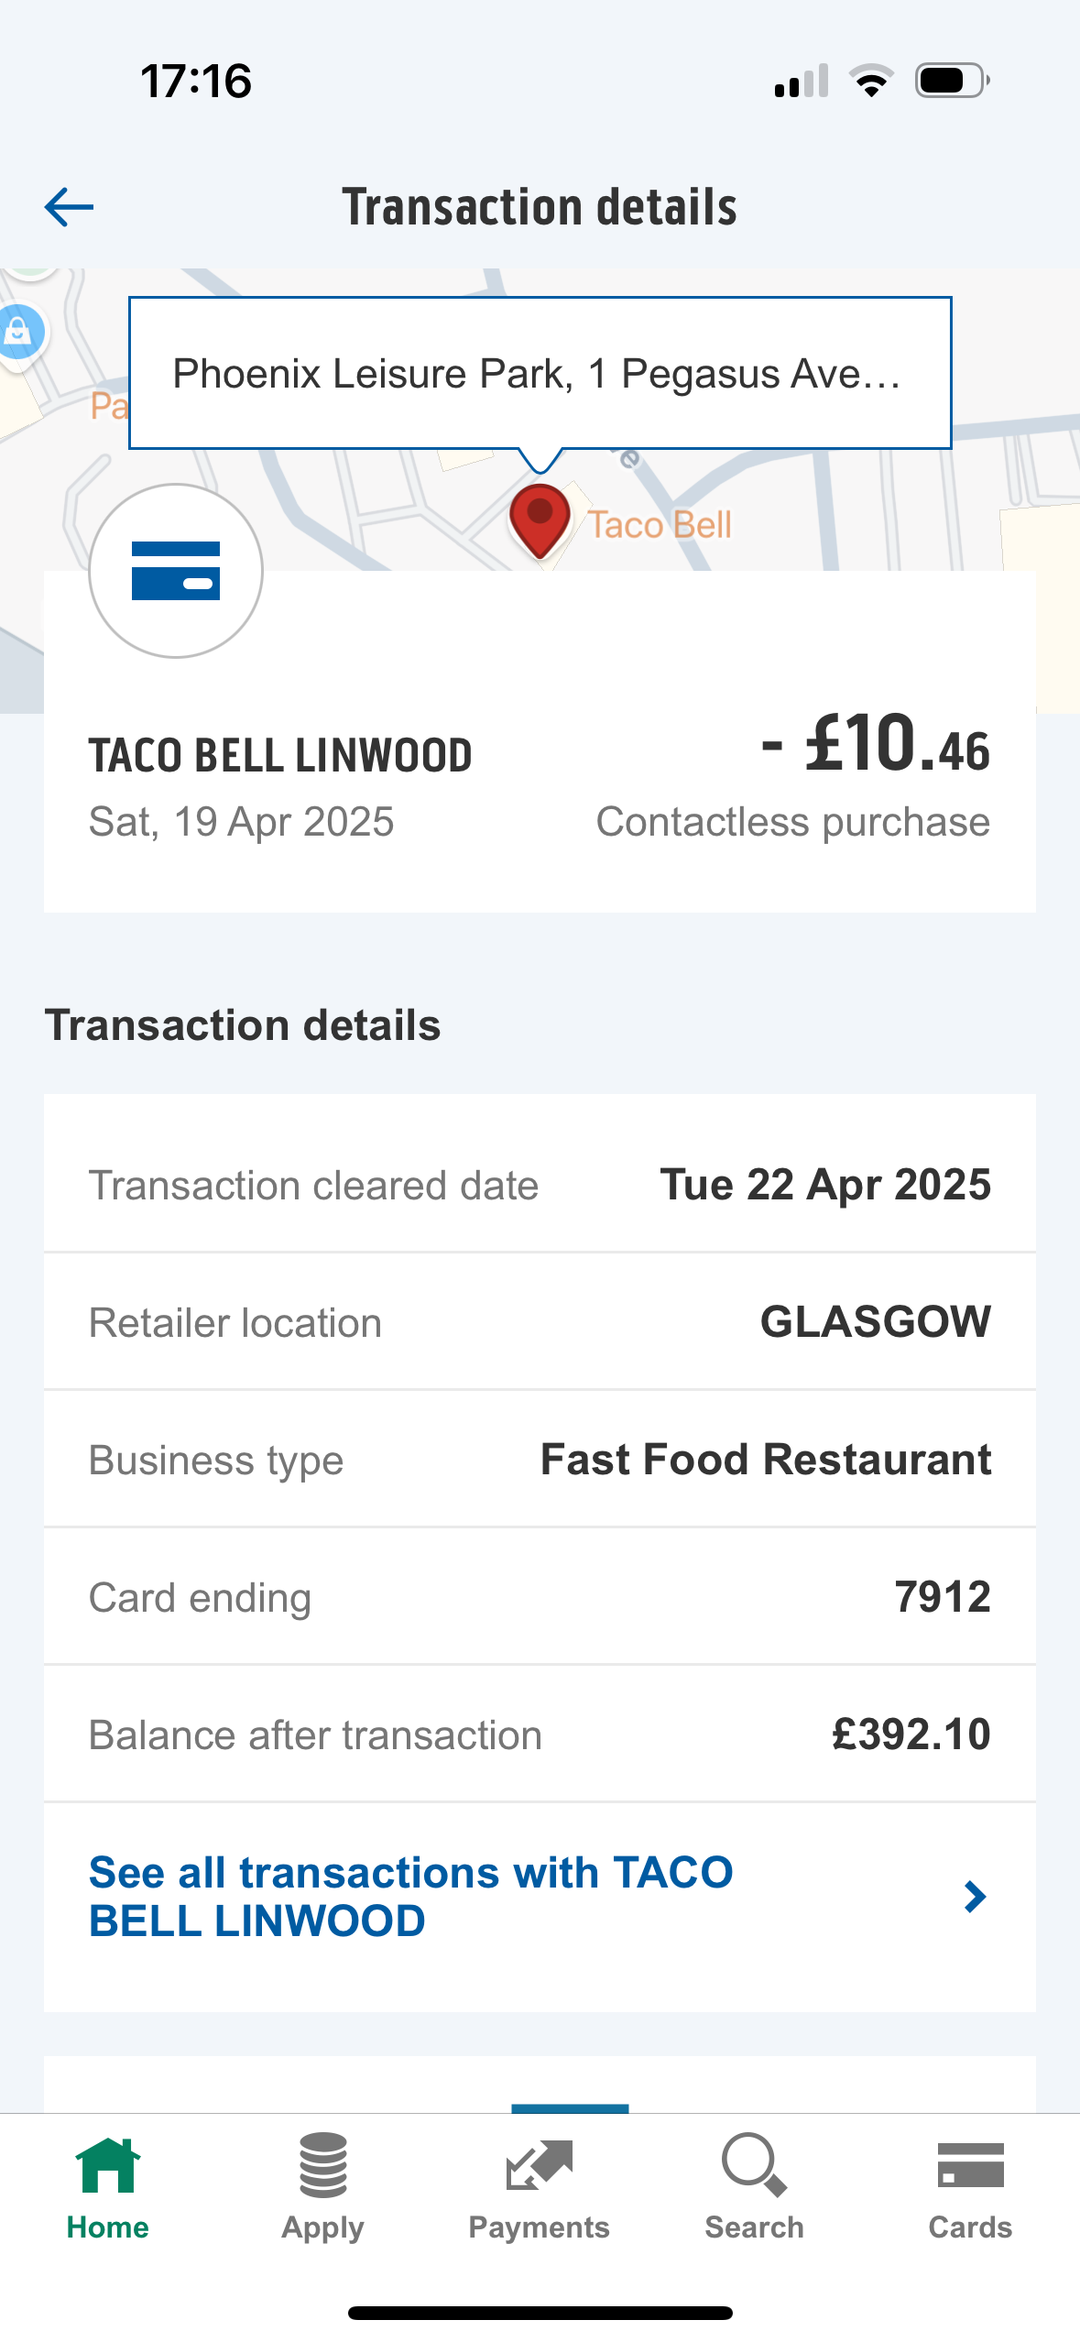Tap the Business type Fast Food Restaurant row
Viewport: 1080px width, 2342px height.
(540, 1460)
